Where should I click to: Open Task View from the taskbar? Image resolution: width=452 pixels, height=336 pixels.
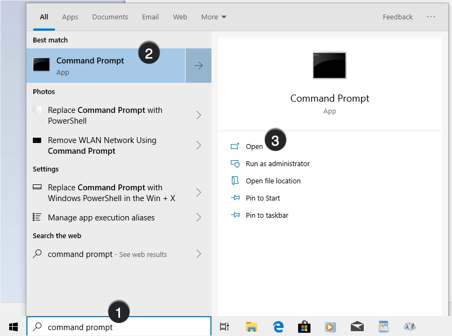pyautogui.click(x=224, y=326)
